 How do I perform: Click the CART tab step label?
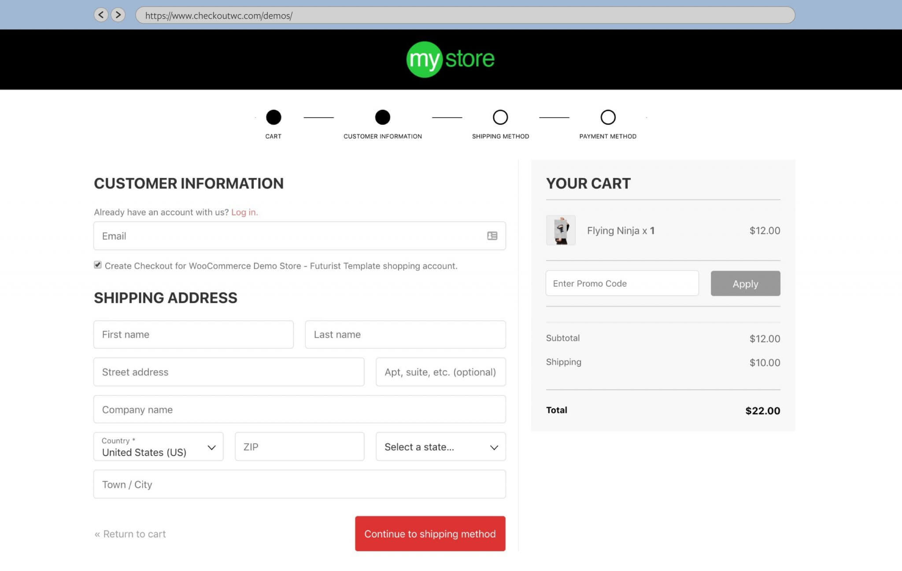click(x=273, y=136)
